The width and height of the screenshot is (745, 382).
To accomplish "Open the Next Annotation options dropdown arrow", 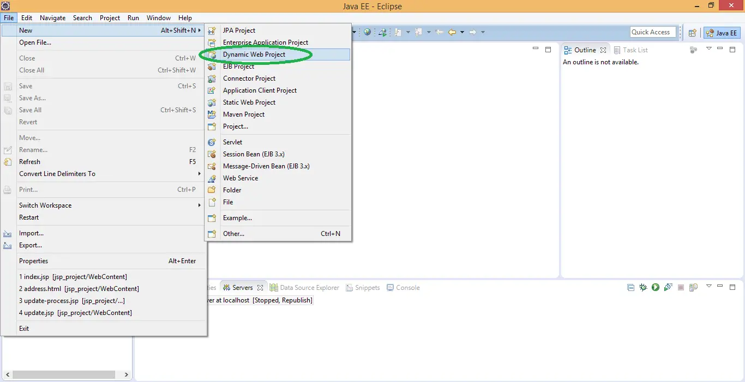I will coord(407,32).
